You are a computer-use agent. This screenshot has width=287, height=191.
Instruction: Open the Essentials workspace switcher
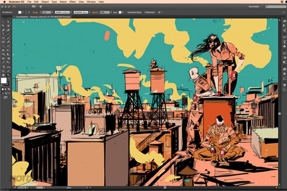tap(255, 7)
